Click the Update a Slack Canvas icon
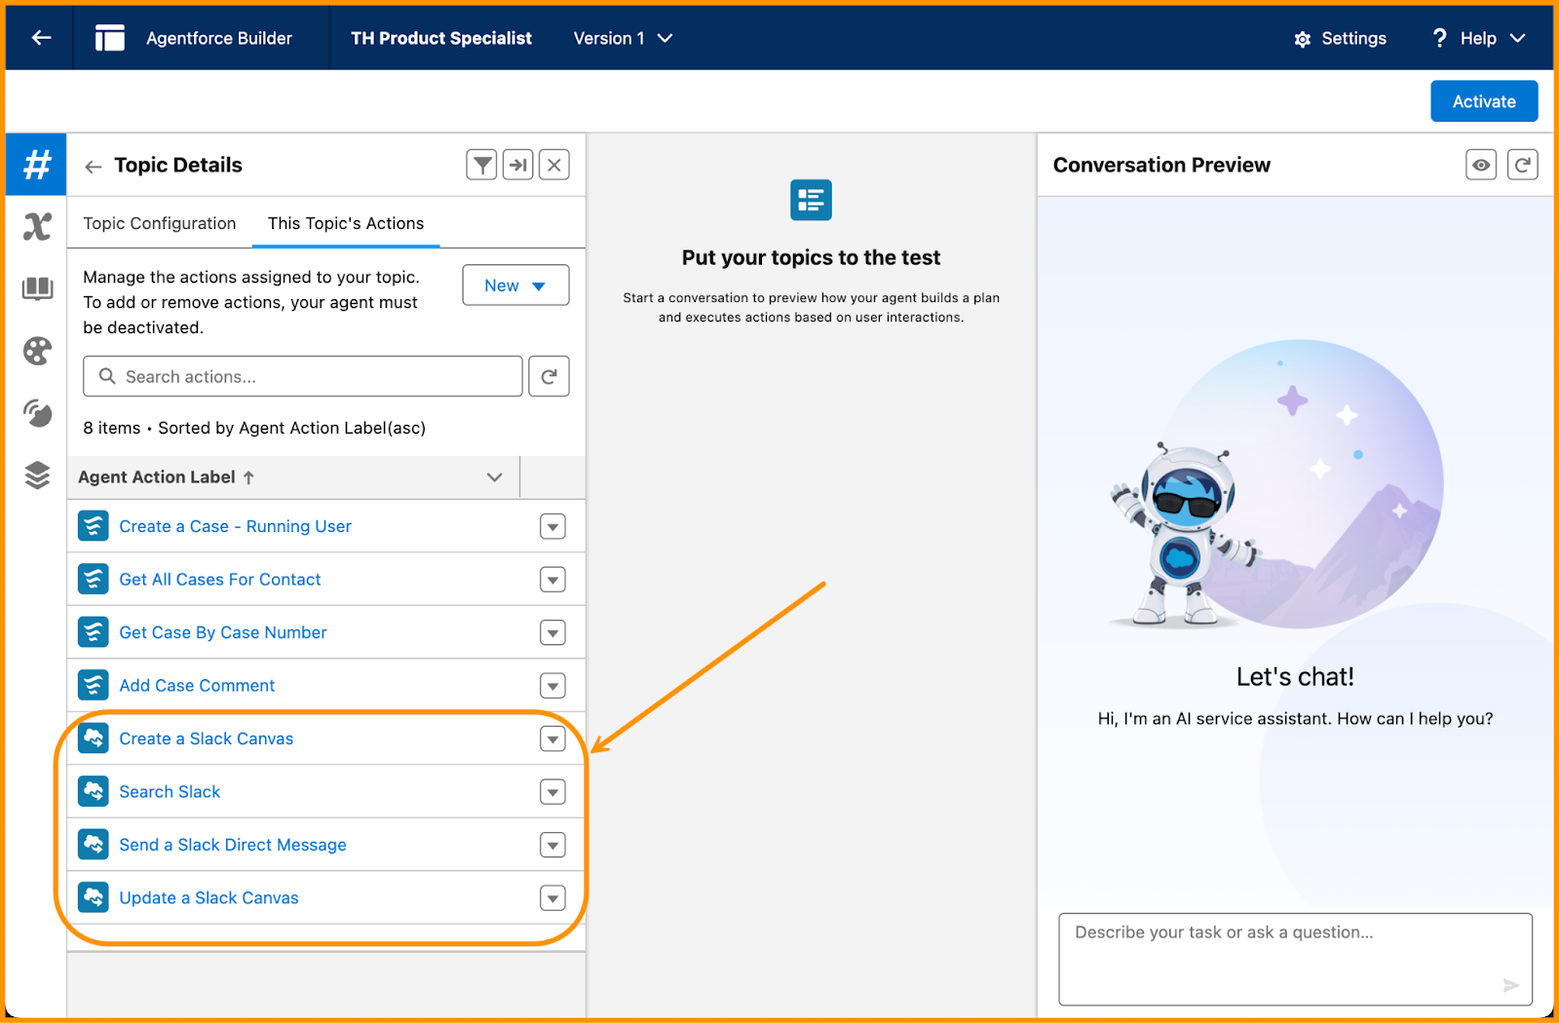Screen dimensions: 1559x1023 click(x=94, y=898)
